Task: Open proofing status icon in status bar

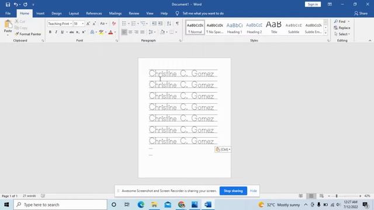Action: [x=43, y=196]
